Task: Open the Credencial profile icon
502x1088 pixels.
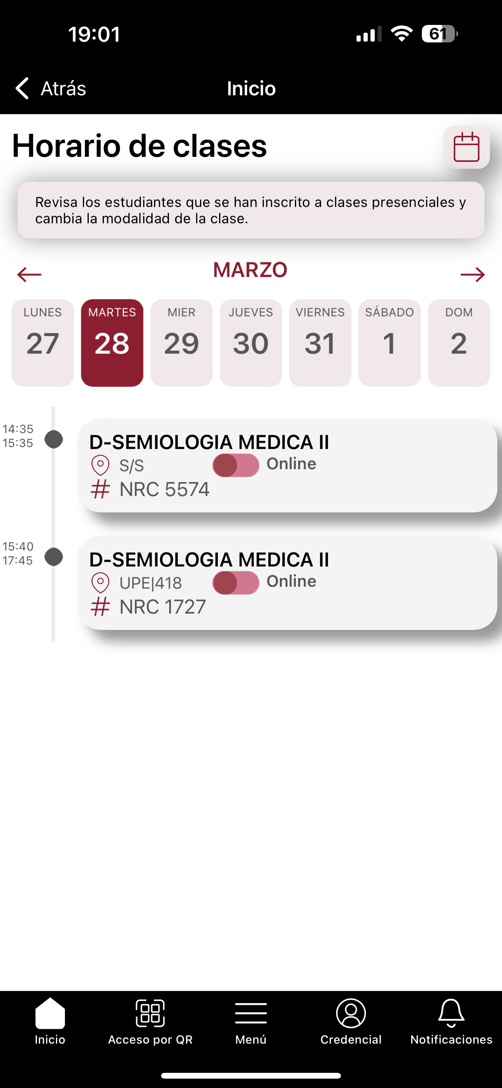Action: [x=351, y=1014]
